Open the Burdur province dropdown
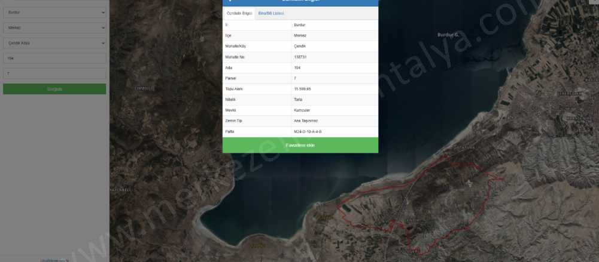The image size is (599, 262). (x=54, y=12)
